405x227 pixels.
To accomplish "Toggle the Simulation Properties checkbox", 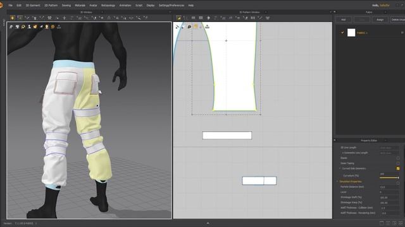I will (398, 183).
